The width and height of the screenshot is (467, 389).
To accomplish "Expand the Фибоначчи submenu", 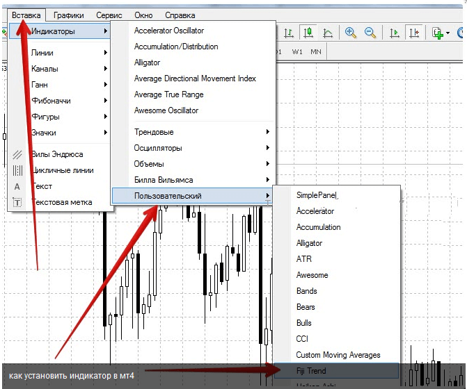I will click(x=68, y=101).
